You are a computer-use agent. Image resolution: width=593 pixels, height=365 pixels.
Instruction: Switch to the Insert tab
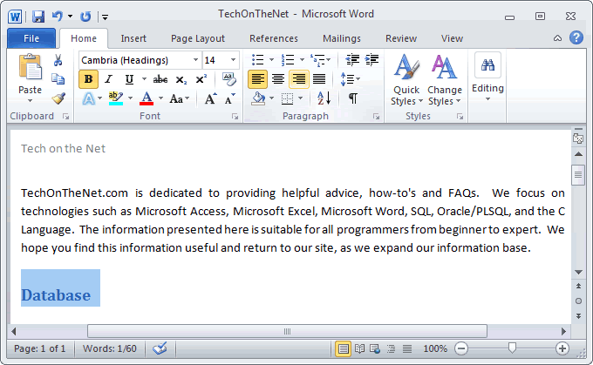pyautogui.click(x=133, y=38)
